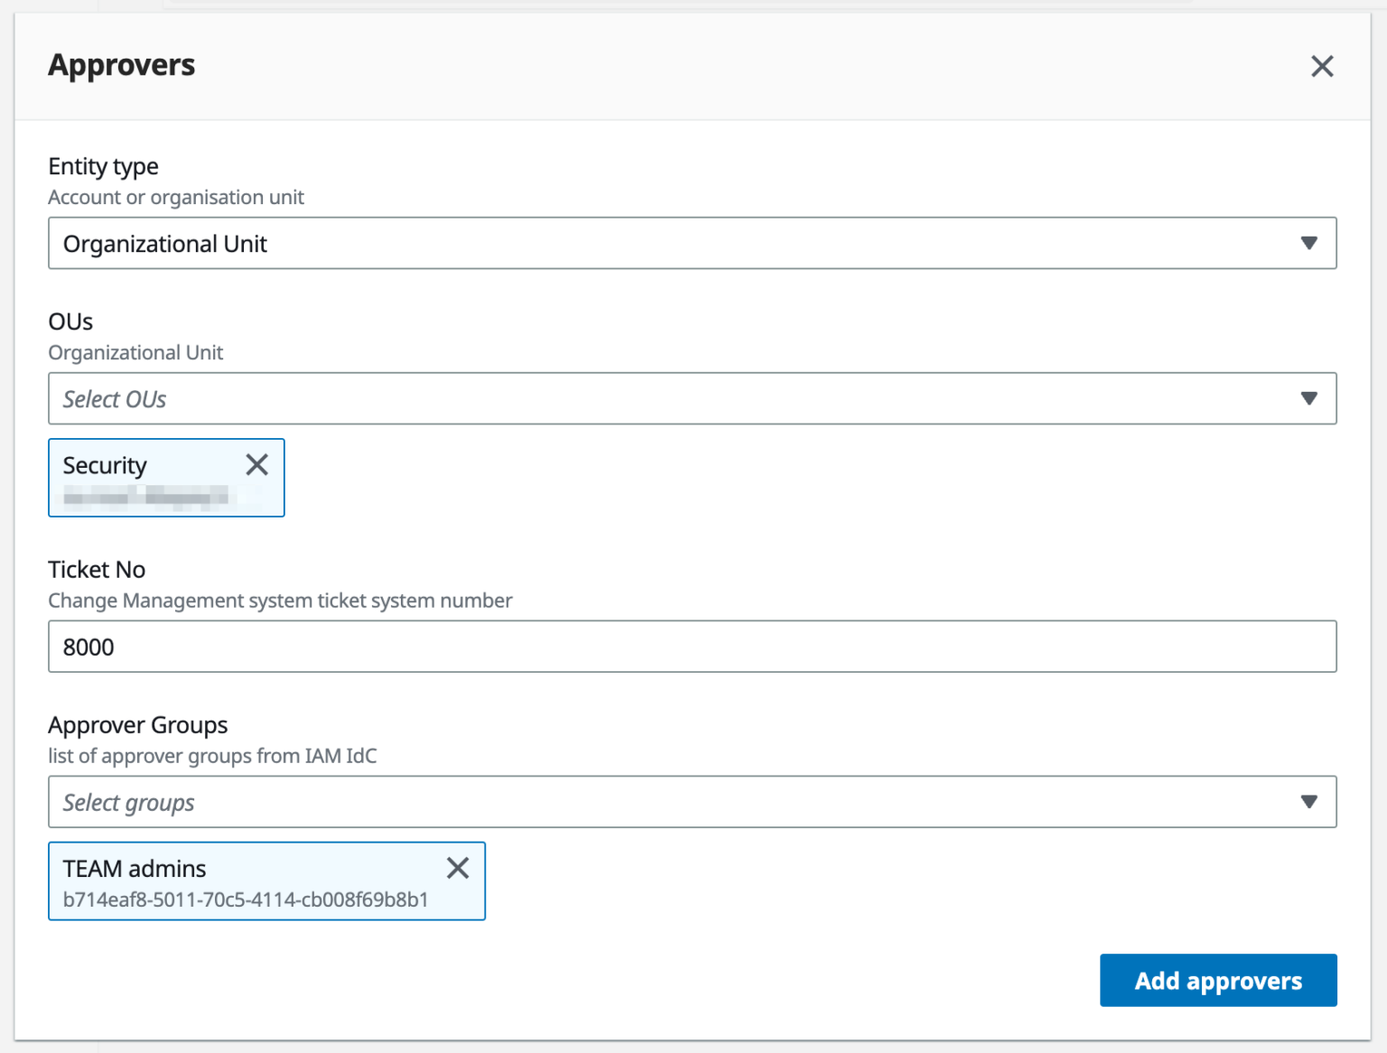Dismiss the Approvers dialog with the X
This screenshot has width=1387, height=1053.
click(x=1322, y=66)
